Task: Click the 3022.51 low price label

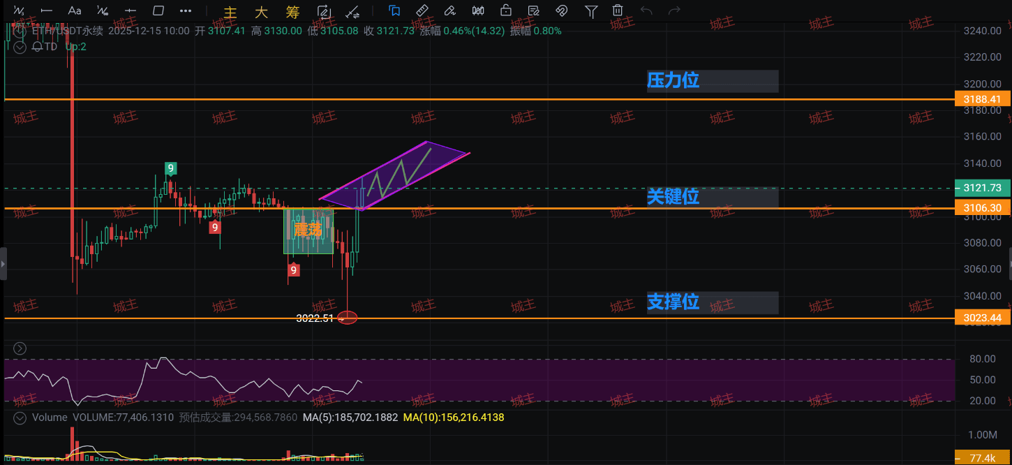Action: tap(315, 318)
